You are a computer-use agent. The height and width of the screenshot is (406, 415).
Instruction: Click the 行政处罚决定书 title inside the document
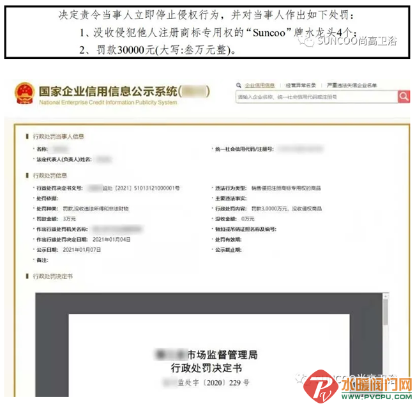206,368
